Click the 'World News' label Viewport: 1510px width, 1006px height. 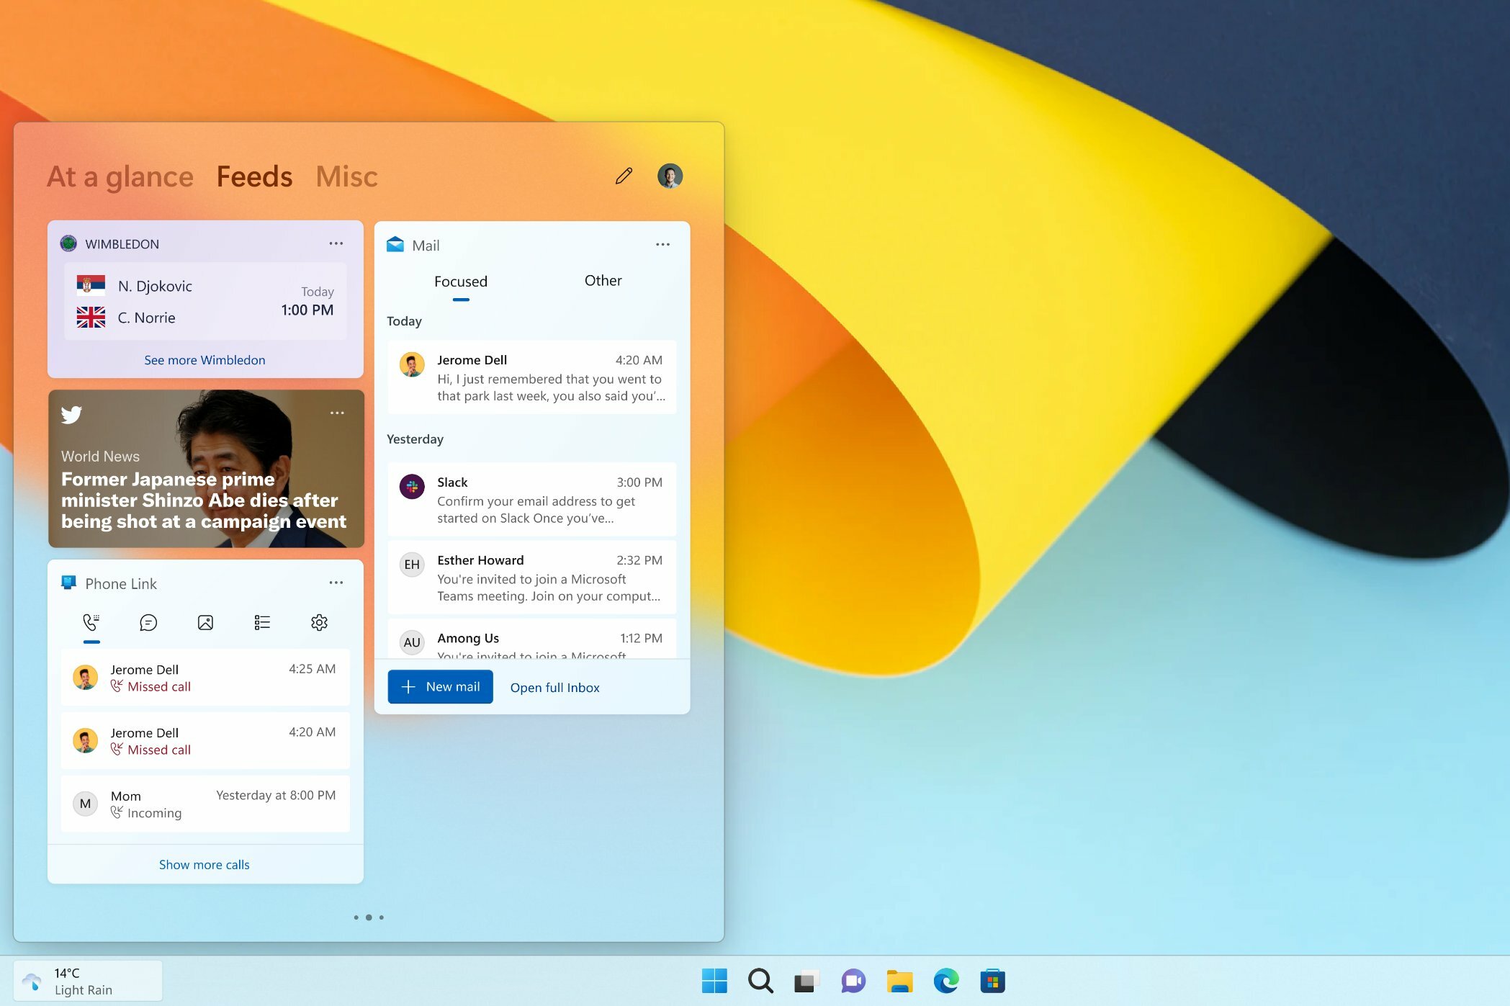100,456
